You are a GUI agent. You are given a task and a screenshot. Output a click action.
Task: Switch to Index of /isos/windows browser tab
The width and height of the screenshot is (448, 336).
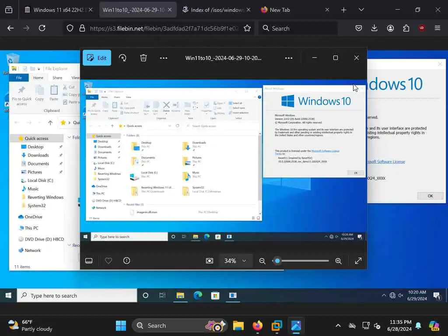[216, 10]
